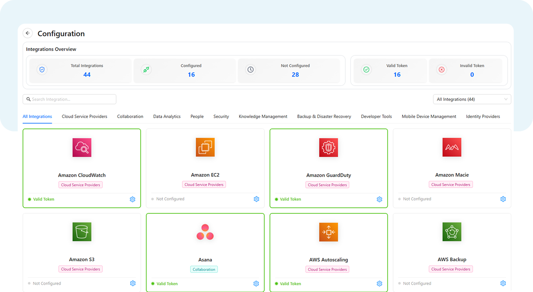533x292 pixels.
Task: Focus the Search Integration input field
Action: point(70,99)
